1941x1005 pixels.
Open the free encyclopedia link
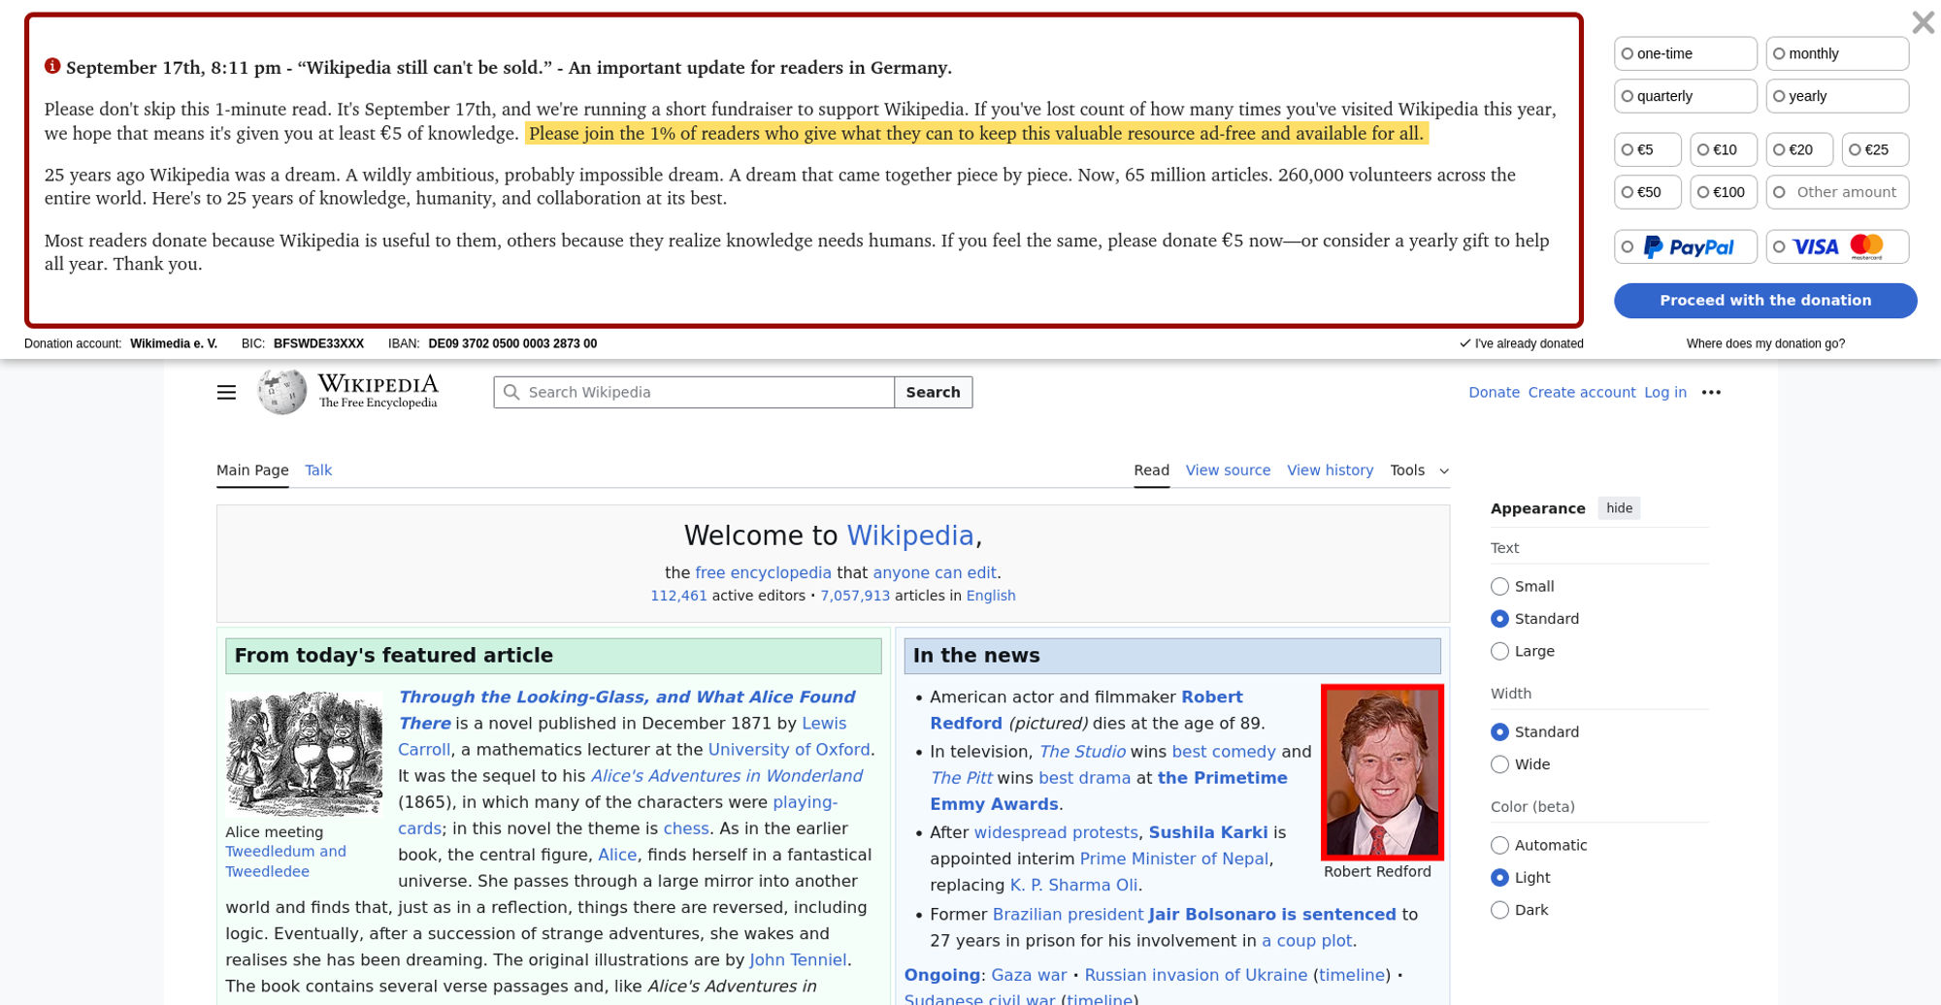coord(763,572)
